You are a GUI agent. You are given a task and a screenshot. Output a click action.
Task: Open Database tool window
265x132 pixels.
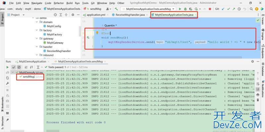tap(263, 69)
